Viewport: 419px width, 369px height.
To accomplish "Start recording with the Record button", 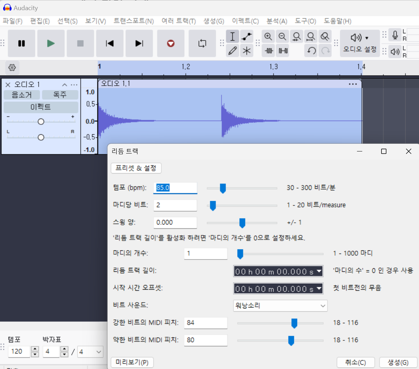I will coord(171,43).
